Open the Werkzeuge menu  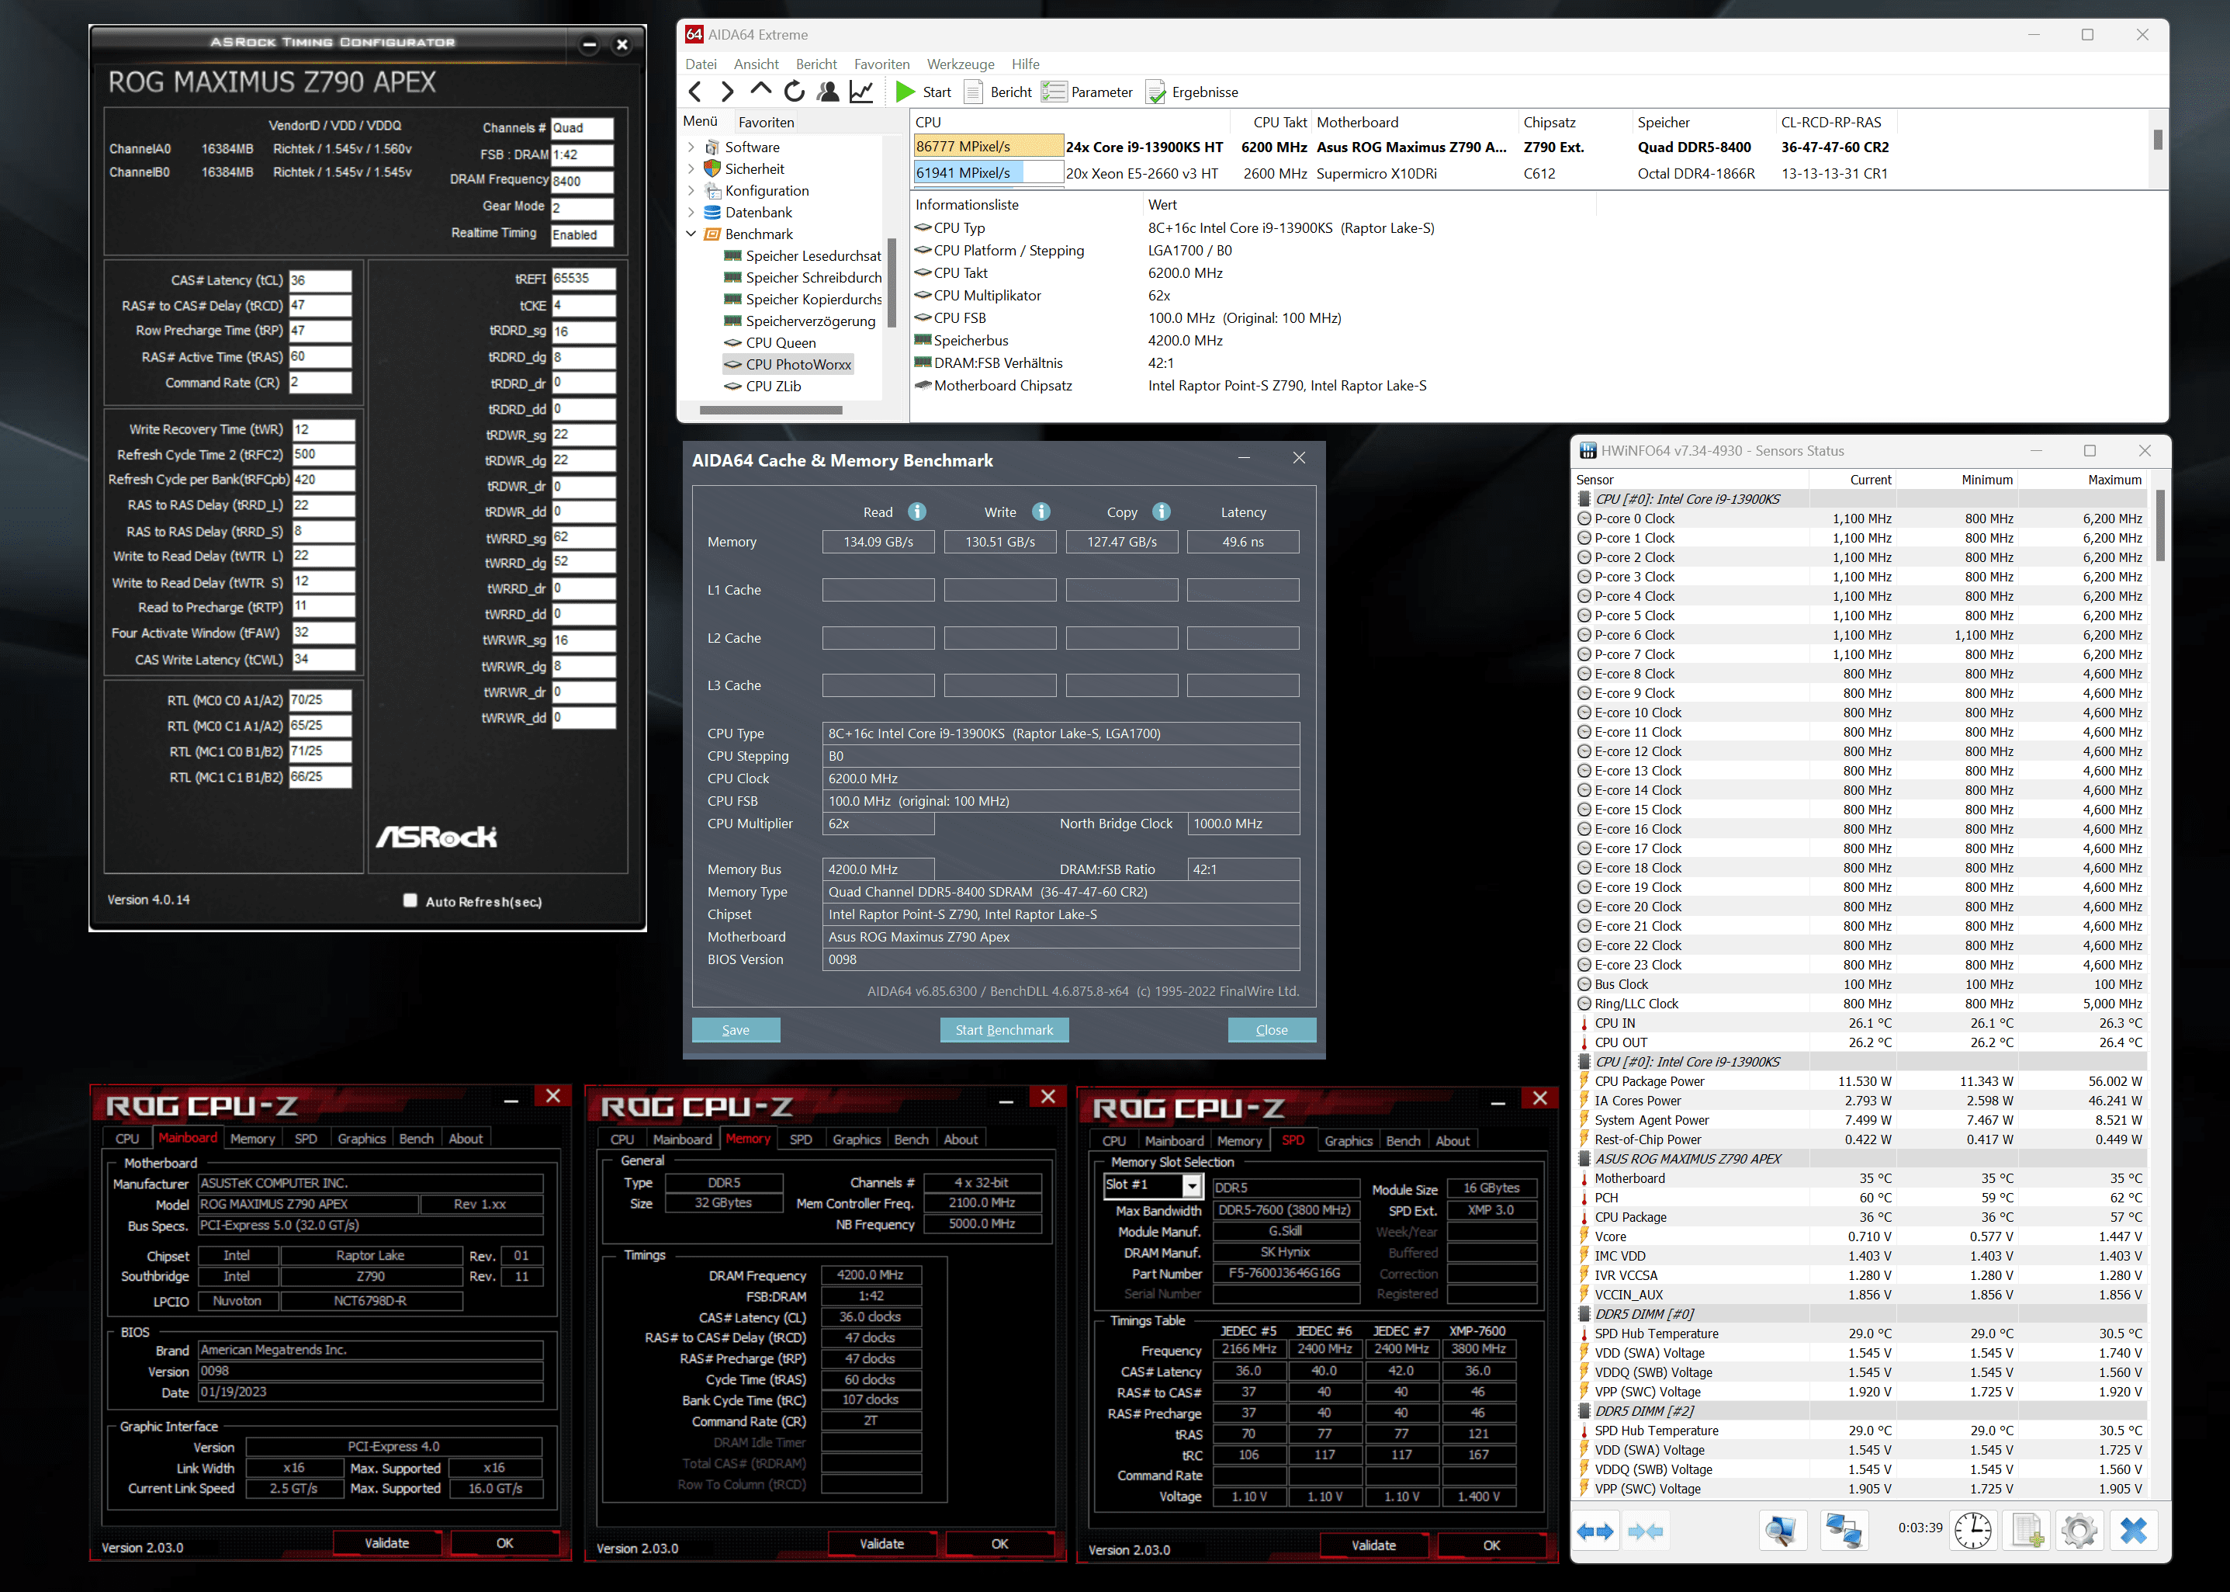click(960, 64)
